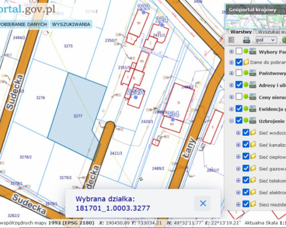Uncheck the Adresy i ulice layer

(x=239, y=84)
